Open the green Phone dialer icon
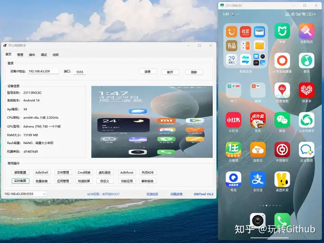 pyautogui.click(x=282, y=220)
